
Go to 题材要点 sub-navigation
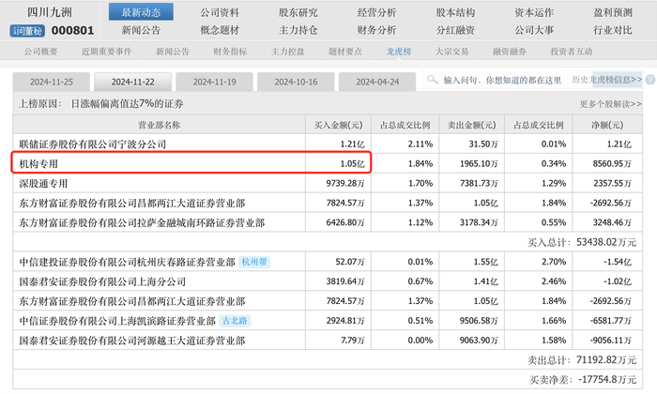[344, 52]
